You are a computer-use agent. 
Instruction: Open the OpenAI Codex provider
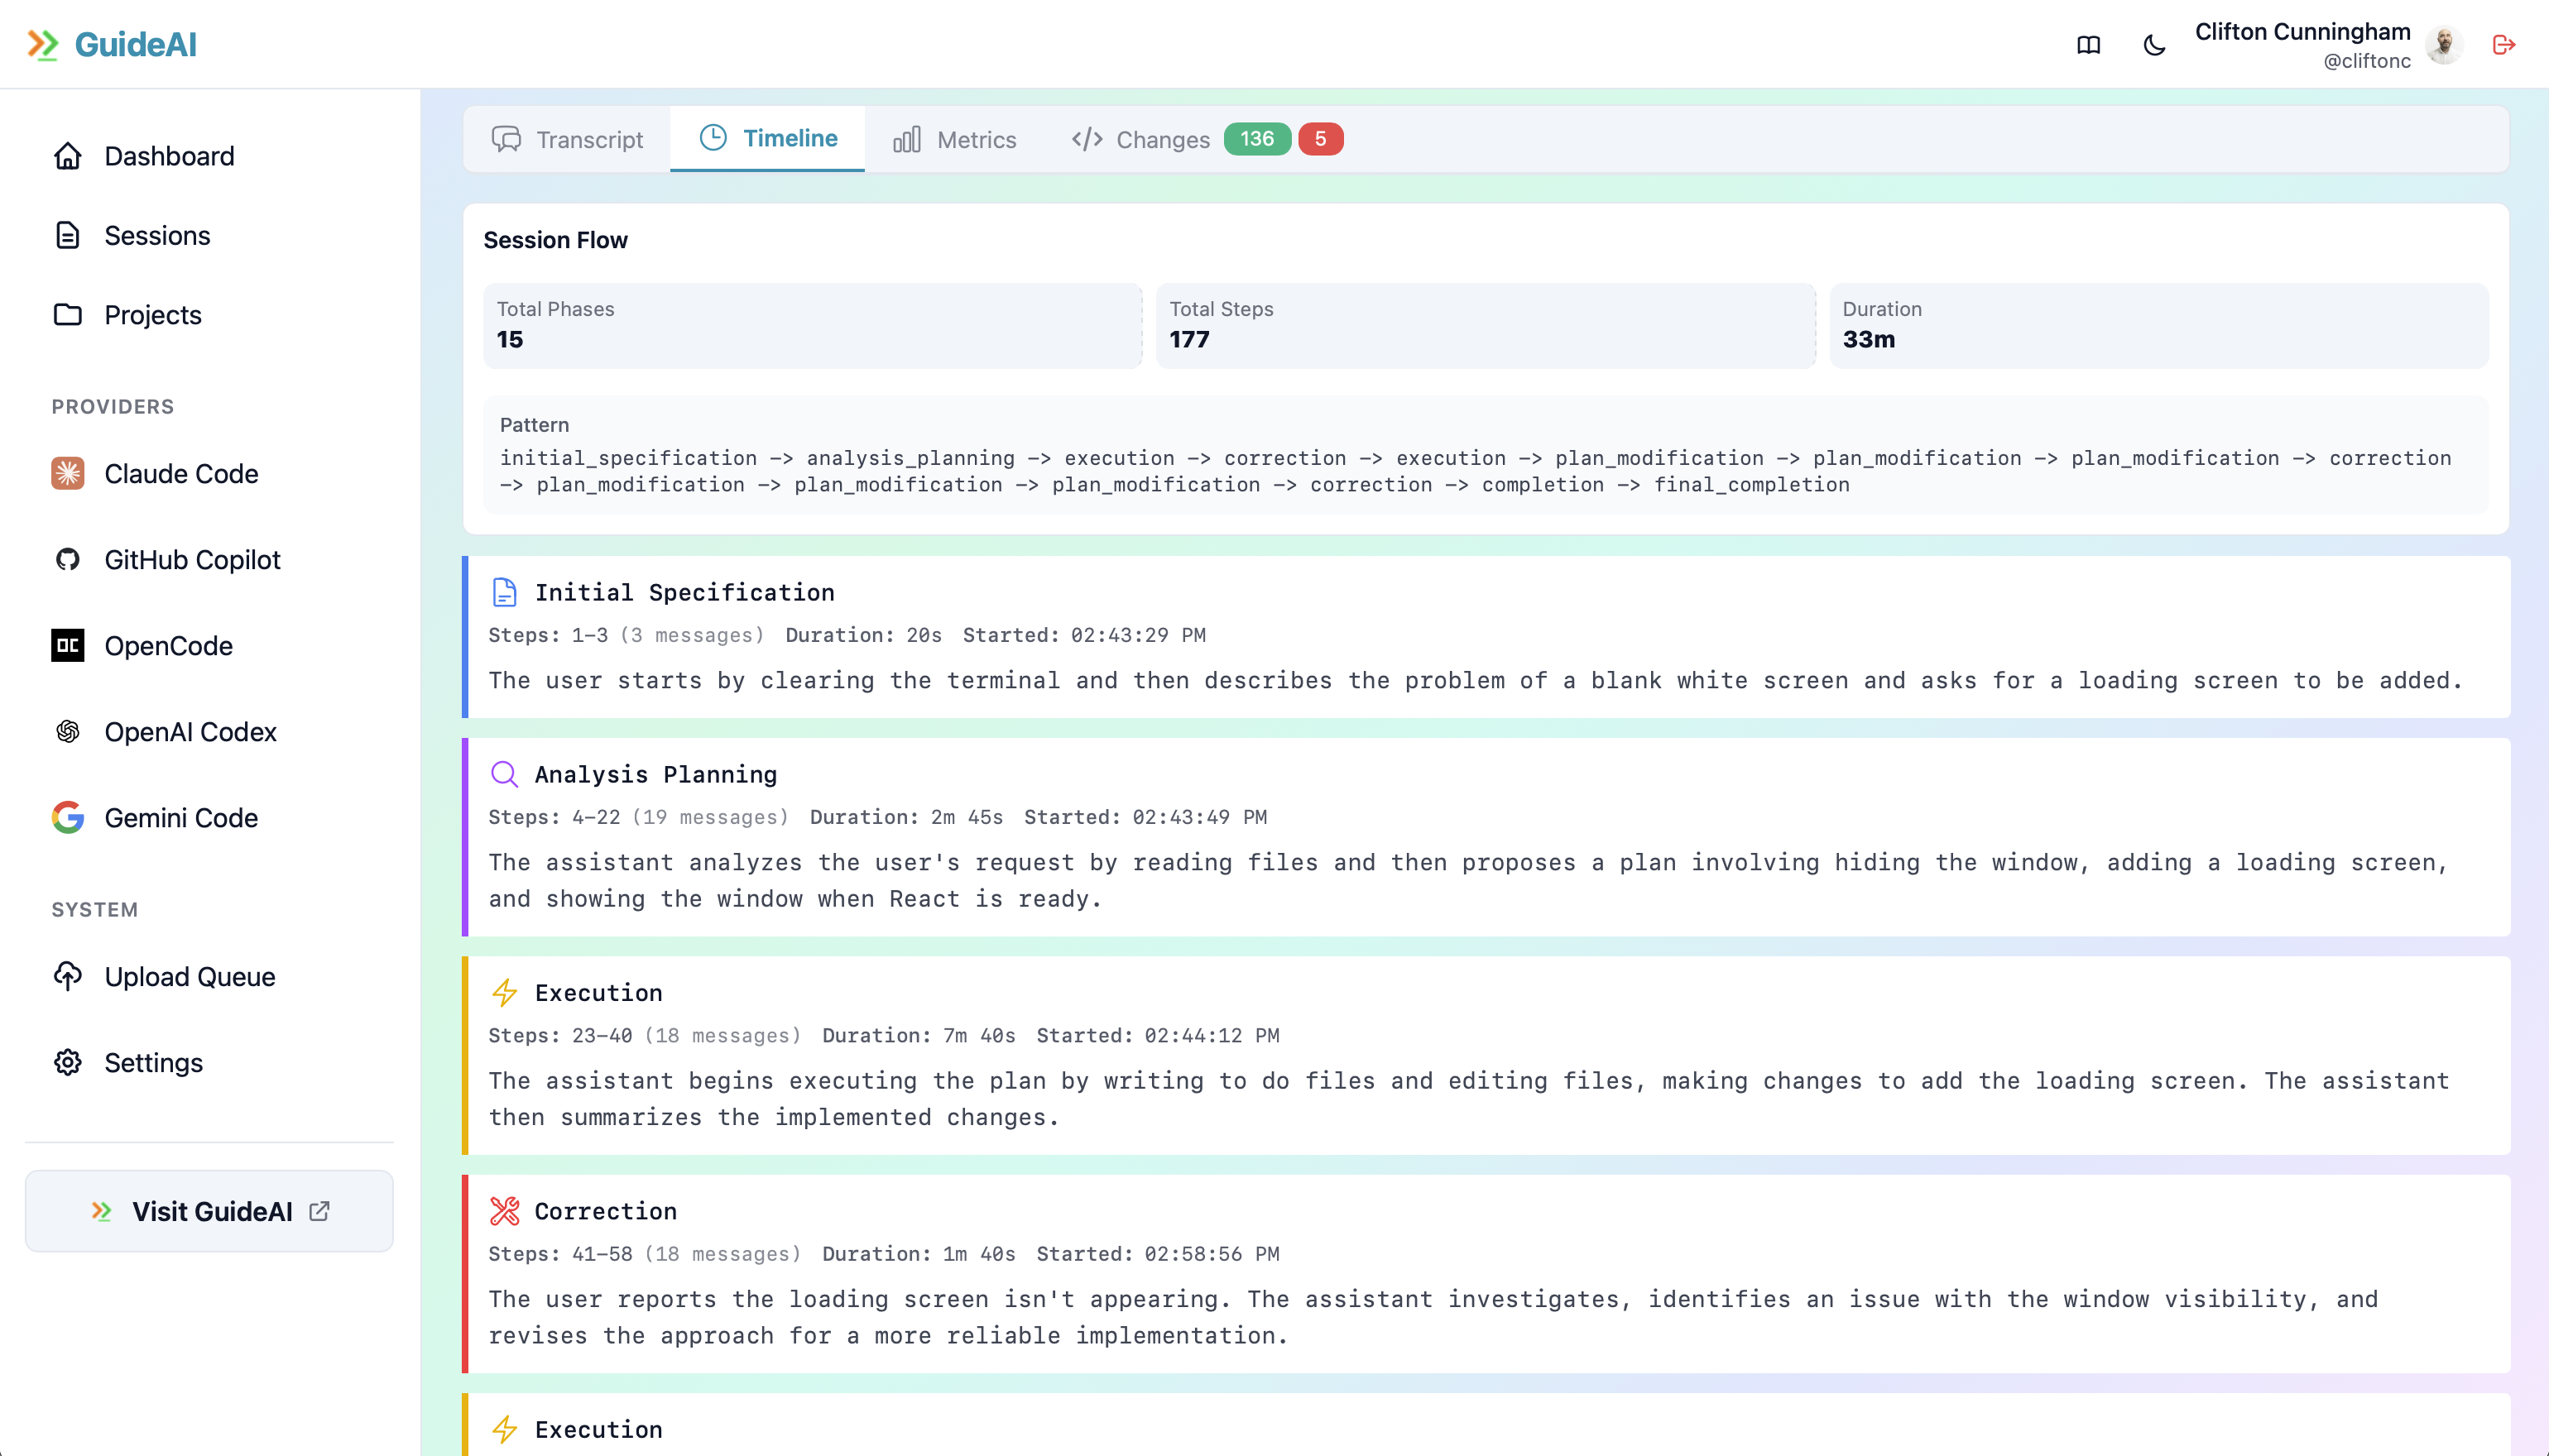[x=190, y=731]
